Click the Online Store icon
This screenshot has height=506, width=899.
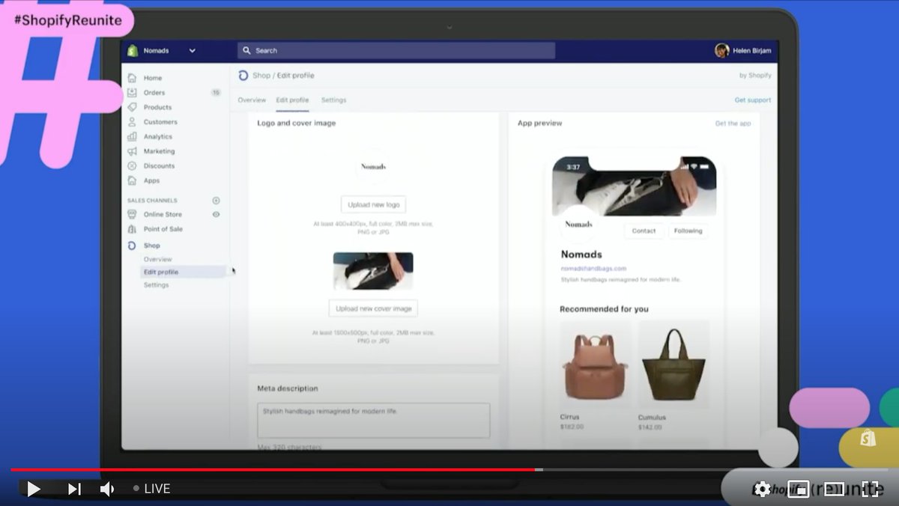(x=132, y=214)
